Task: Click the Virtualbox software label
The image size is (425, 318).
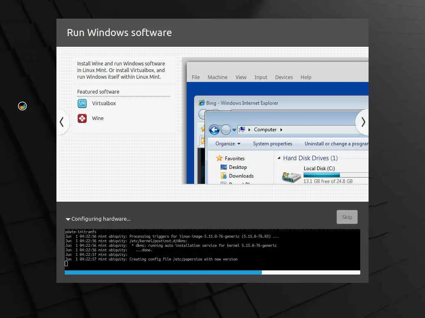Action: point(104,103)
